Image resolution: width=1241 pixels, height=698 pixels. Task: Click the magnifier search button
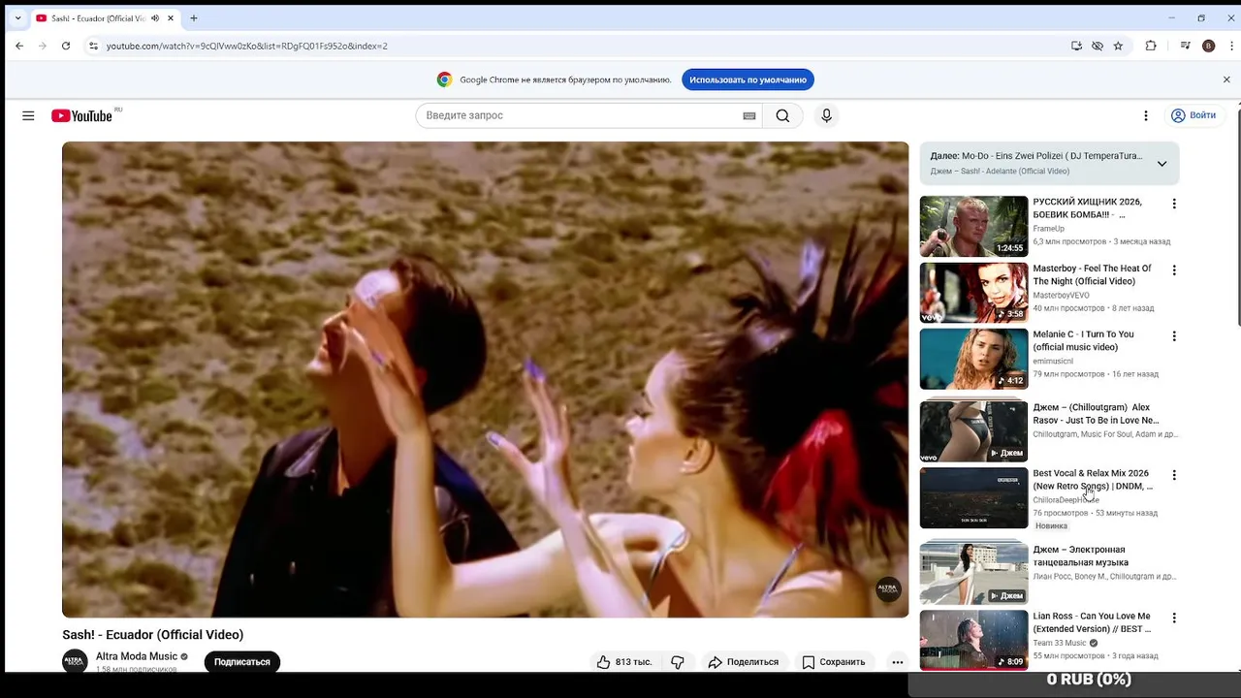pos(782,115)
